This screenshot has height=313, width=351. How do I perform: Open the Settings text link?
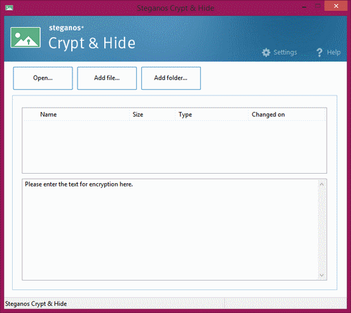coord(285,52)
